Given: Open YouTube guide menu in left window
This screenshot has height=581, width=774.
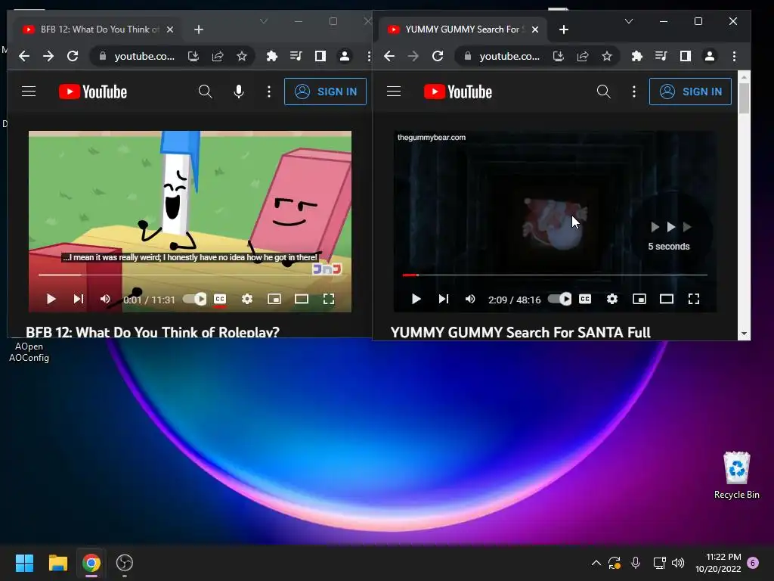Looking at the screenshot, I should click(29, 92).
